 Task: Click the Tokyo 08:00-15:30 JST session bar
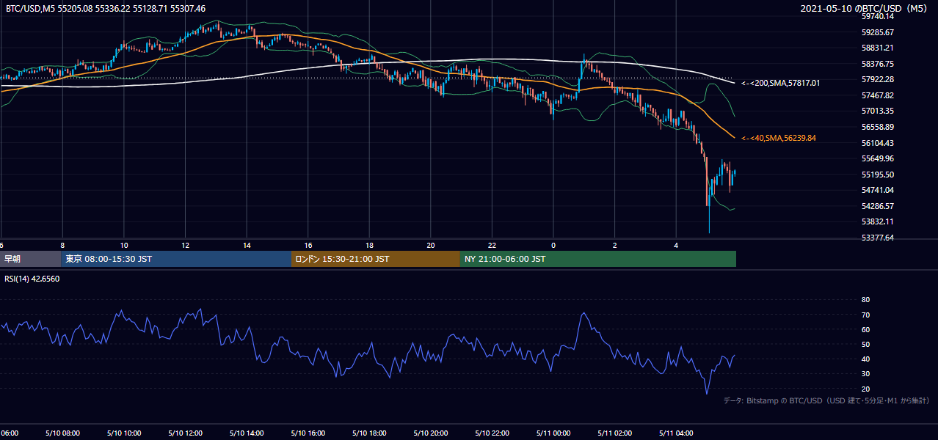pyautogui.click(x=176, y=259)
